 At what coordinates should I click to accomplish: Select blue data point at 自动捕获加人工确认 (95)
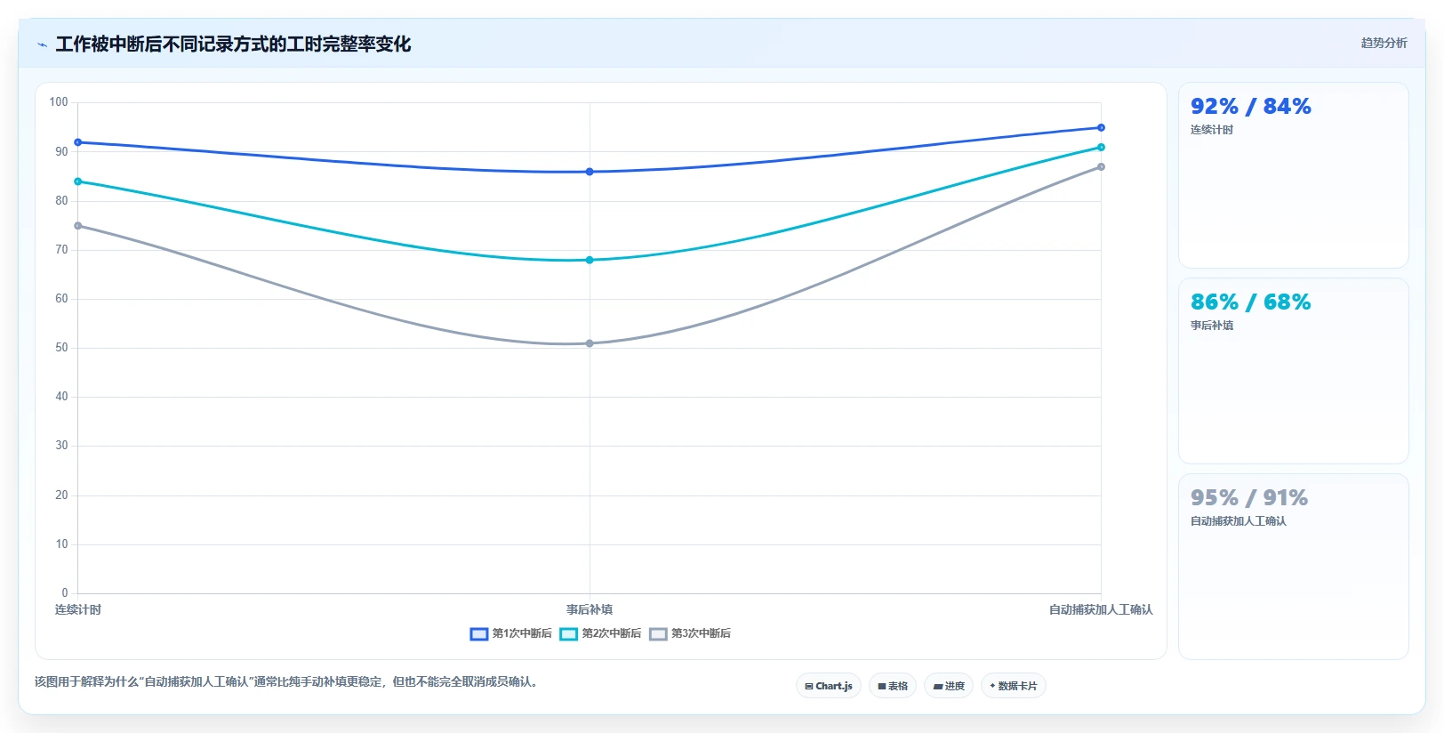tap(1101, 128)
